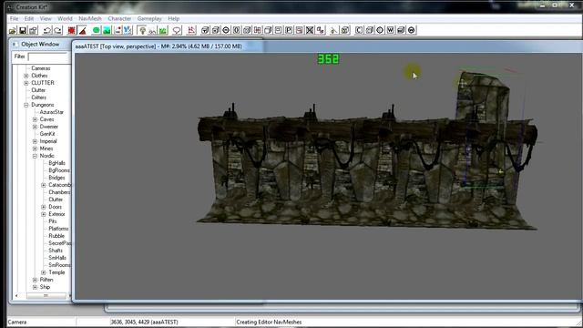This screenshot has height=328, width=583.
Task: Click the cube icon marked with T
Action: (205, 30)
